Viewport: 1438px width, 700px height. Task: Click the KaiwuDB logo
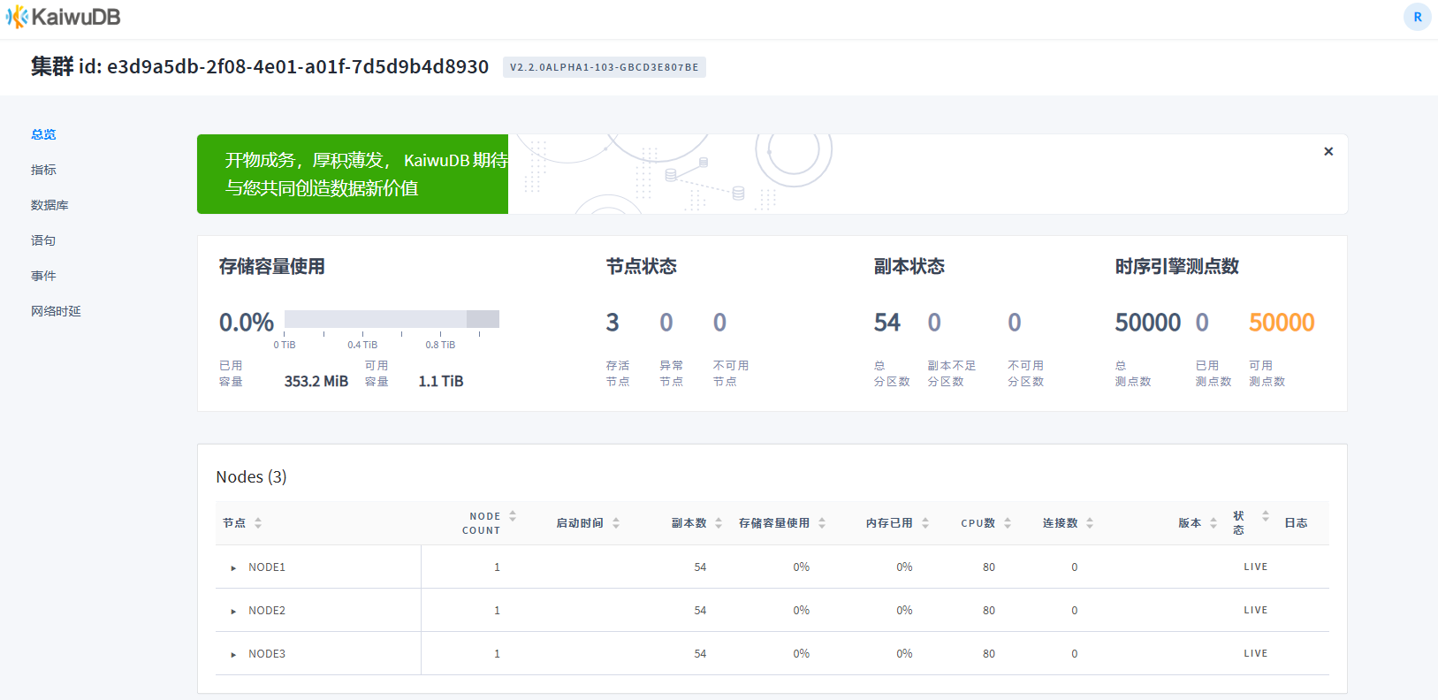coord(63,17)
